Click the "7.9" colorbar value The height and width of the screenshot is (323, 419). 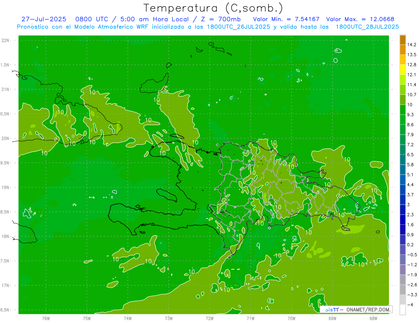point(411,134)
